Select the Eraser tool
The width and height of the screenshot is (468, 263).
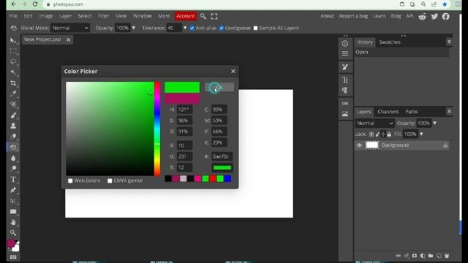(x=13, y=137)
